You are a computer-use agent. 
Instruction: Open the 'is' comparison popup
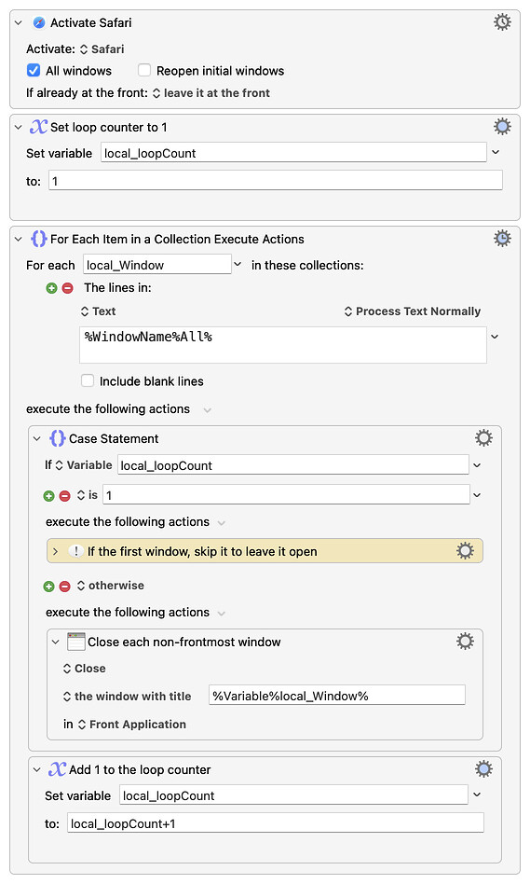pyautogui.click(x=88, y=495)
